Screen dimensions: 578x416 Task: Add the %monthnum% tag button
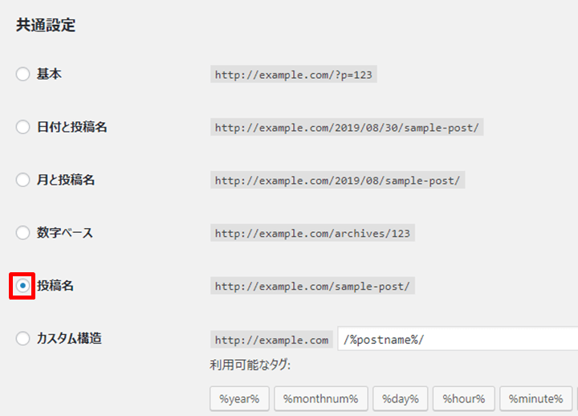pyautogui.click(x=320, y=398)
